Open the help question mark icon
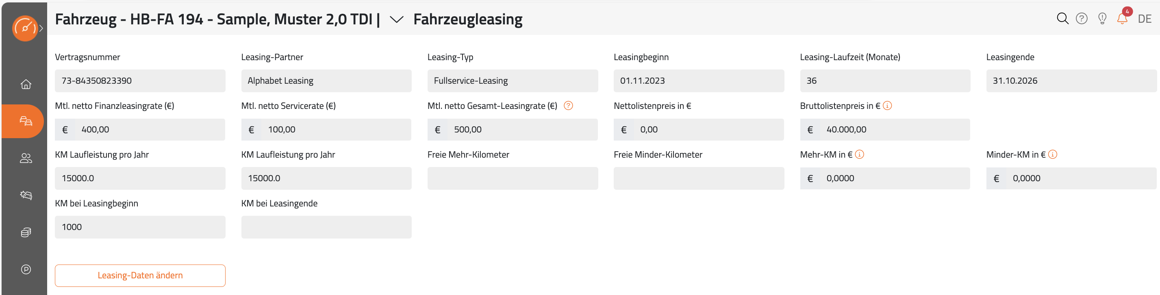 click(x=1082, y=18)
